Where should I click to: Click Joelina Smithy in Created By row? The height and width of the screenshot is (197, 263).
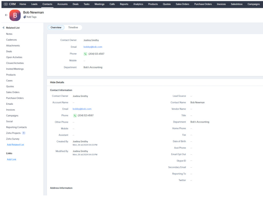[x=80, y=142]
